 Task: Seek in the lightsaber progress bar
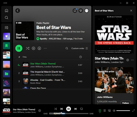click(x=69, y=114)
